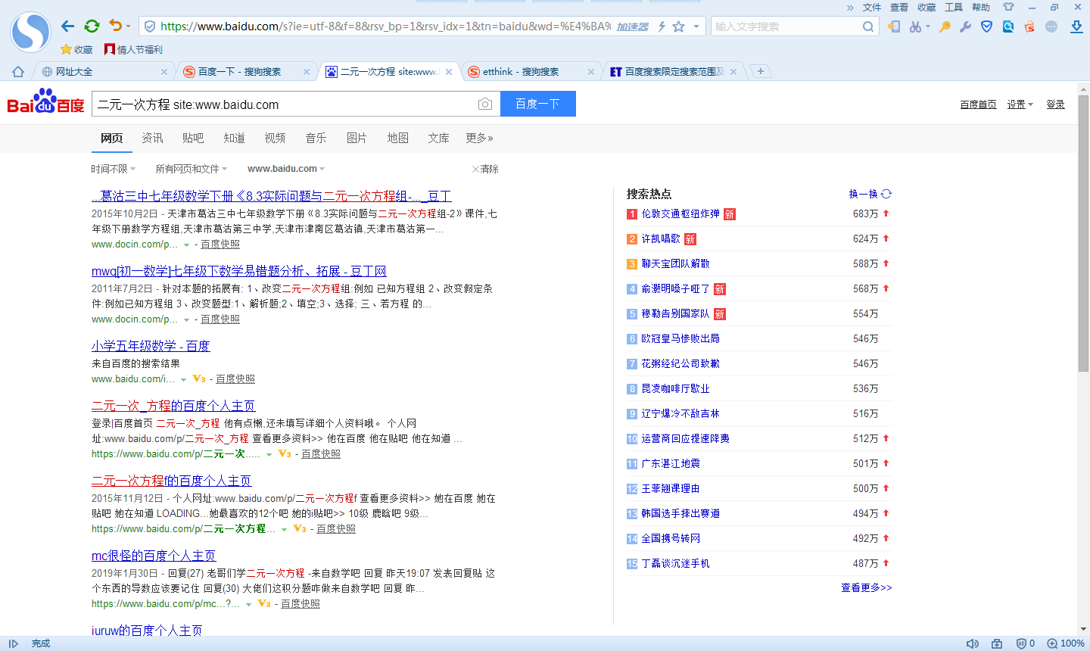Click the green reload page icon
1090x651 pixels.
pos(92,26)
